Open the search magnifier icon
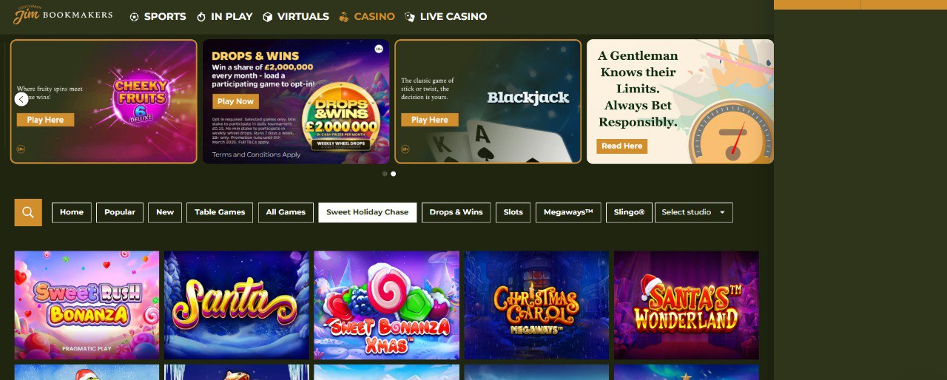This screenshot has width=947, height=380. [x=28, y=212]
